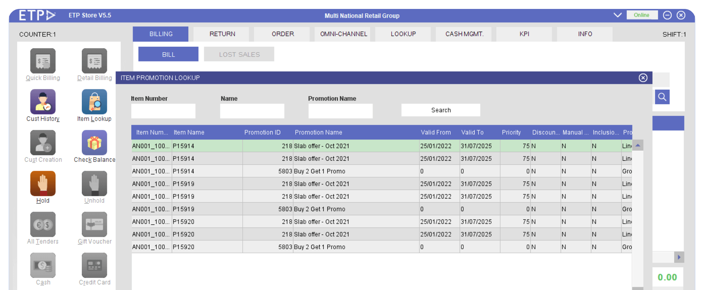Open the OMNI-CHANNEL tab

click(343, 34)
